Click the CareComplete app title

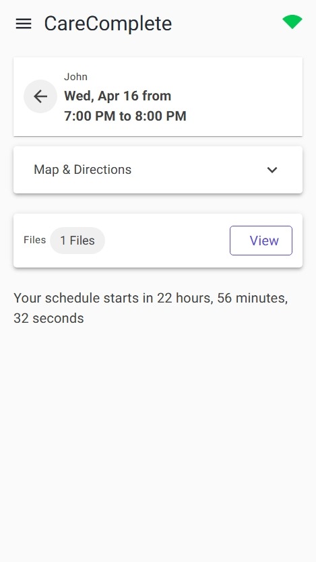[x=108, y=24]
